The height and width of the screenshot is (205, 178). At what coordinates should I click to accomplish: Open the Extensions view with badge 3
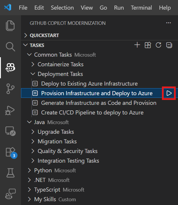point(11,153)
